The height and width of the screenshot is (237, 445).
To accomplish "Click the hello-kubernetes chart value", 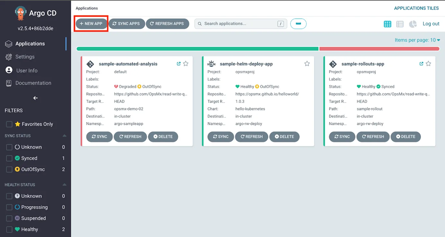I will click(x=250, y=109).
